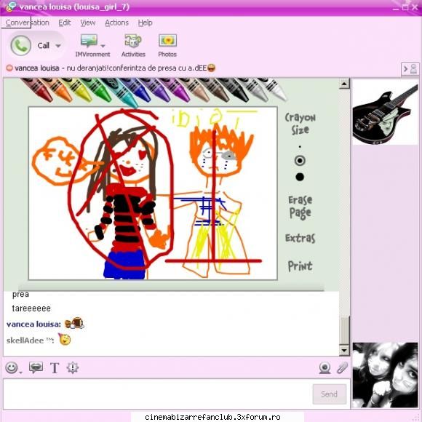Open the Conversation menu
The width and height of the screenshot is (422, 422).
pos(27,23)
